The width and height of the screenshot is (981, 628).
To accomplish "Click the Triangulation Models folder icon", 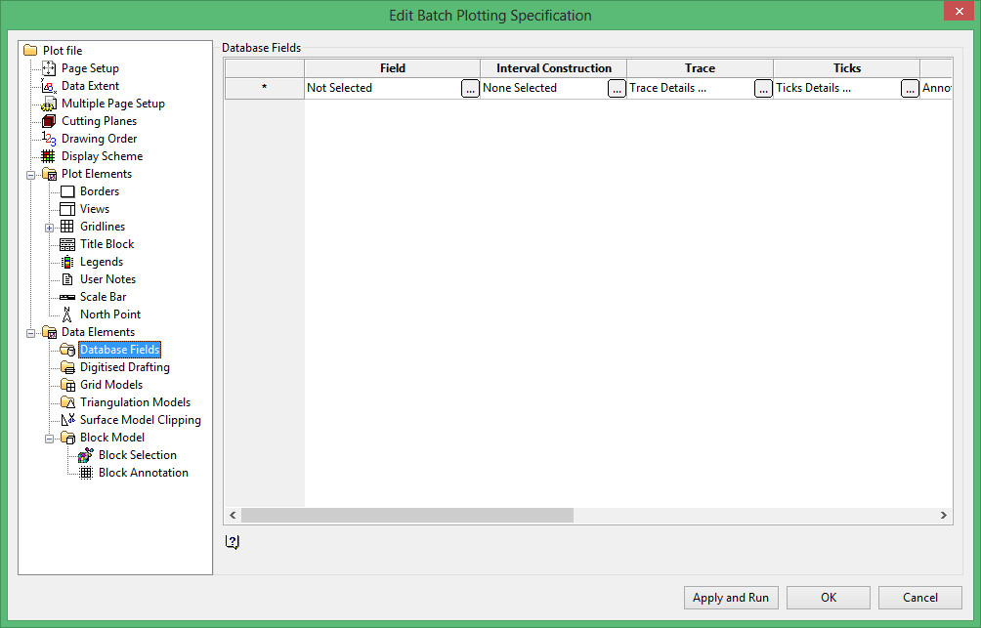I will 68,402.
